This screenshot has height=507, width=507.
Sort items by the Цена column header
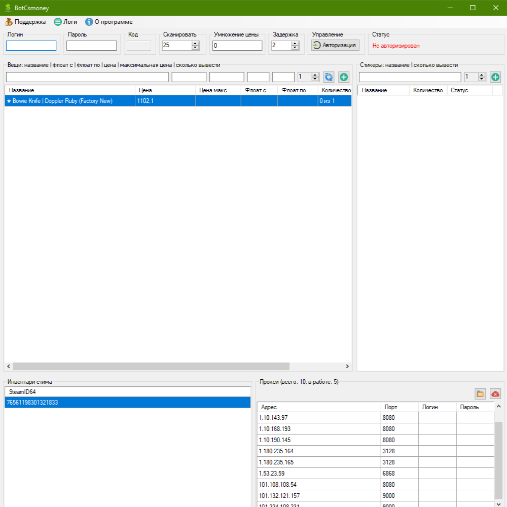[x=165, y=90]
